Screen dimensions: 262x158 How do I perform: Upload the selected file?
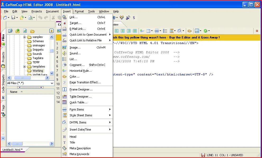pos(17,31)
